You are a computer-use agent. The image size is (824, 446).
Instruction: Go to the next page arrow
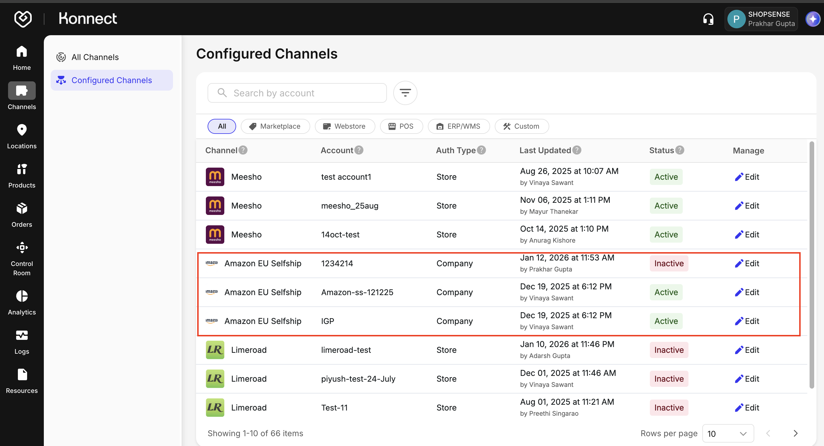(x=795, y=434)
